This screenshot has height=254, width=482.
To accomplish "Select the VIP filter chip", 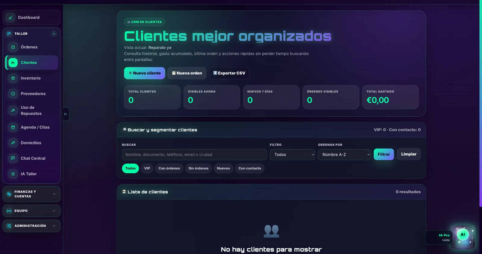I will pos(147,169).
